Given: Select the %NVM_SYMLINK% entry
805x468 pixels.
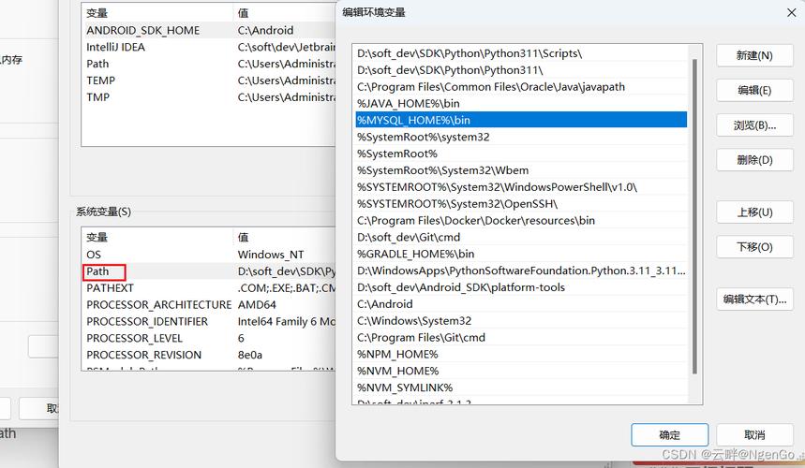Looking at the screenshot, I should 521,388.
